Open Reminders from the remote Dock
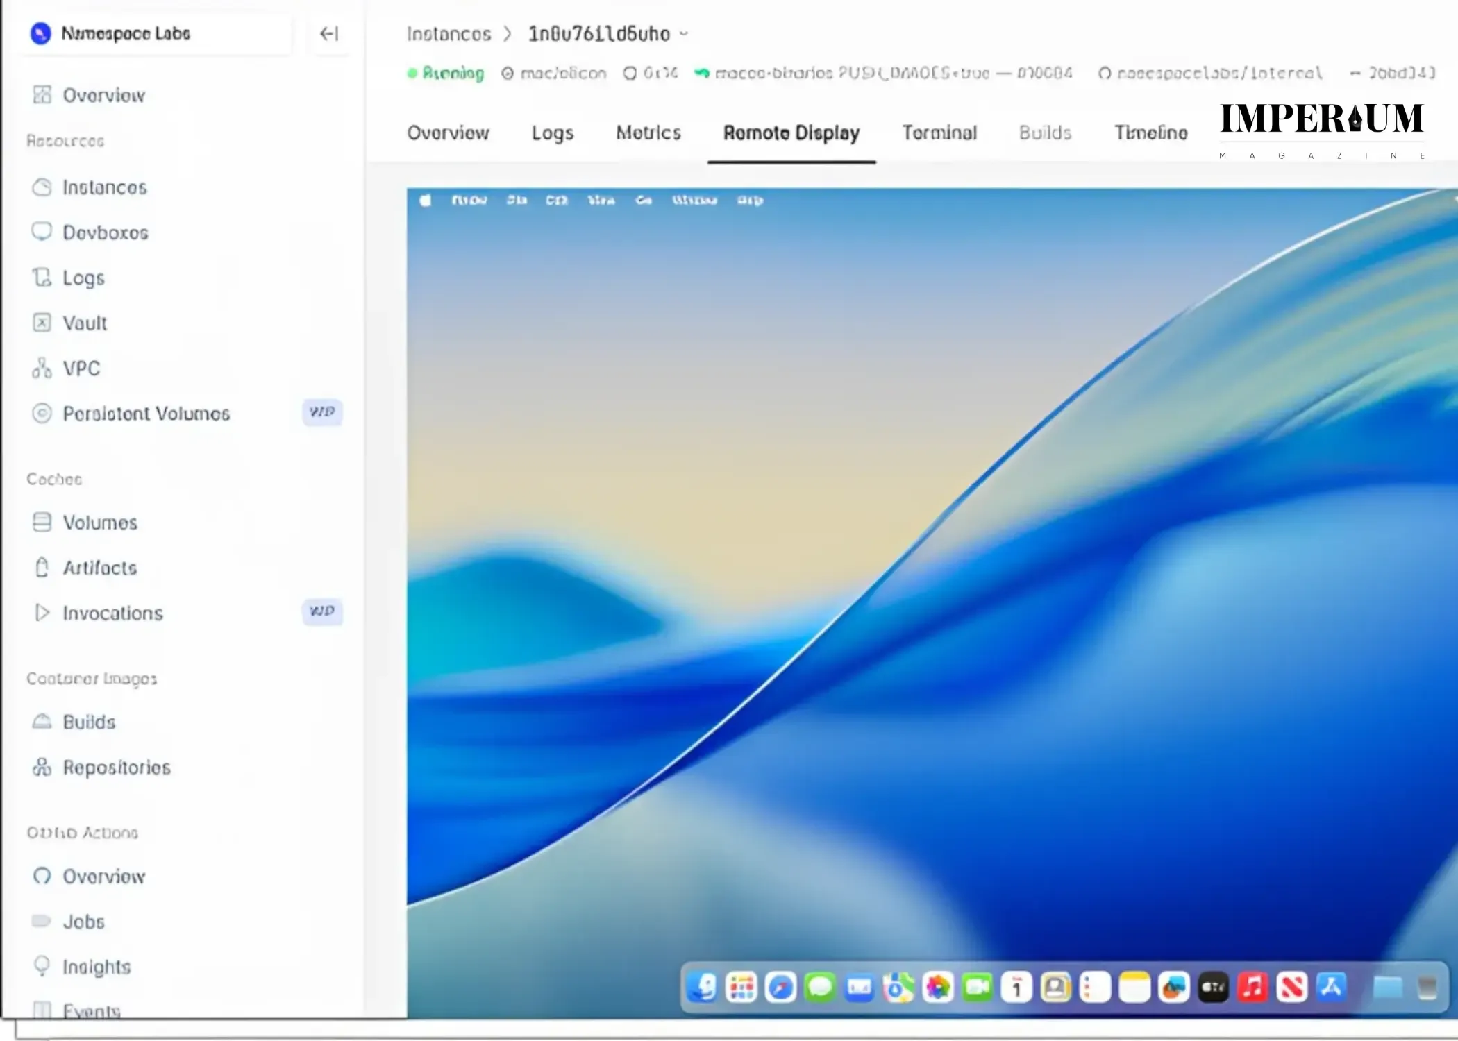The height and width of the screenshot is (1041, 1458). (1096, 987)
